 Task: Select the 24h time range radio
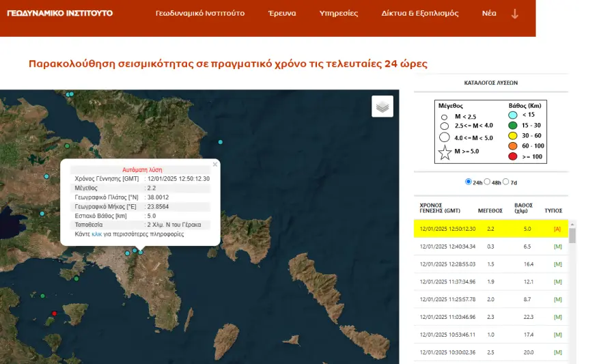469,182
